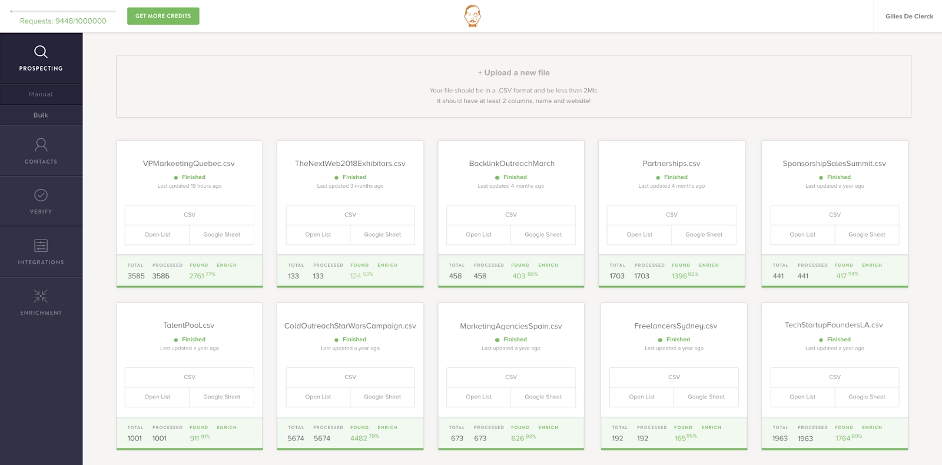Click the VPMarkeetingQuebec.csv file title
Viewport: 942px width, 465px height.
189,164
